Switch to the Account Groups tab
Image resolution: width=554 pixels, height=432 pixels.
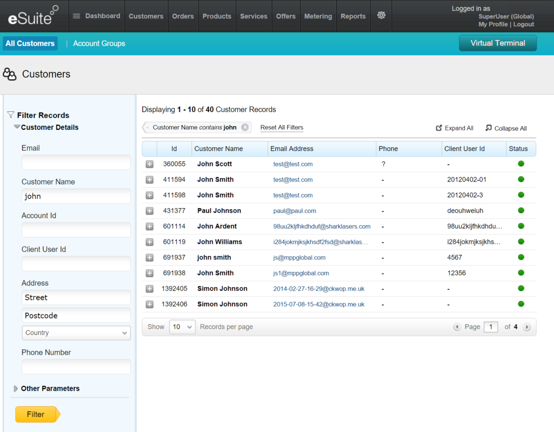[x=99, y=44]
